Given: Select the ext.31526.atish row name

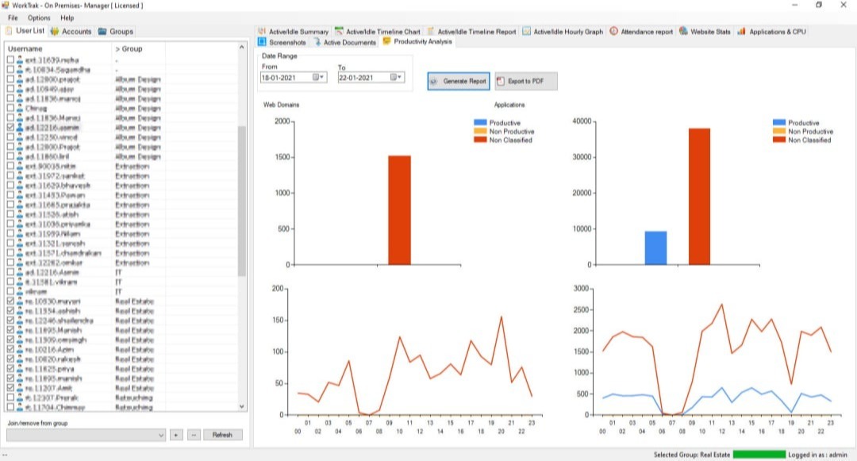Looking at the screenshot, I should click(52, 214).
